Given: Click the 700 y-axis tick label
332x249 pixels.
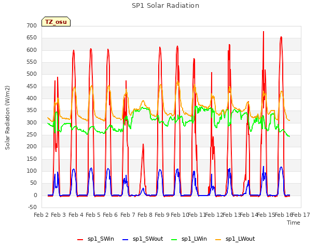Looking at the screenshot, I should (32, 25).
